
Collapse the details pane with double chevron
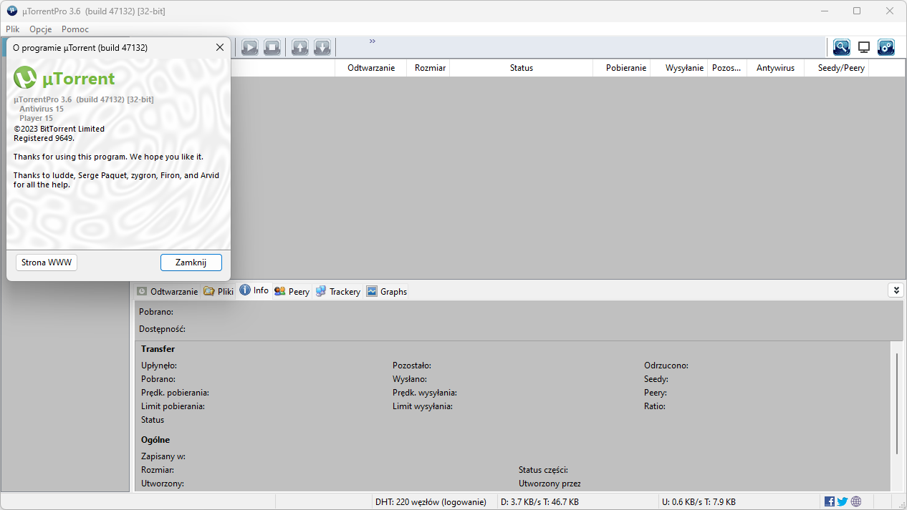pyautogui.click(x=896, y=290)
